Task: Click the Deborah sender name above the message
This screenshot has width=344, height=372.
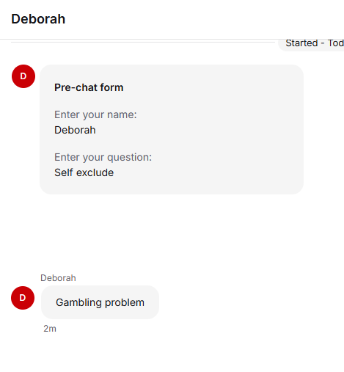Action: pos(58,278)
